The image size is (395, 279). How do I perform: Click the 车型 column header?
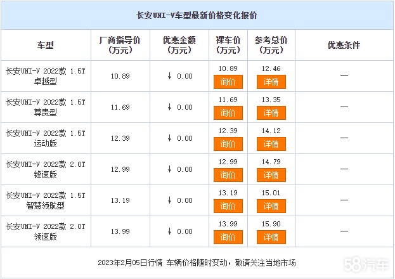click(46, 45)
